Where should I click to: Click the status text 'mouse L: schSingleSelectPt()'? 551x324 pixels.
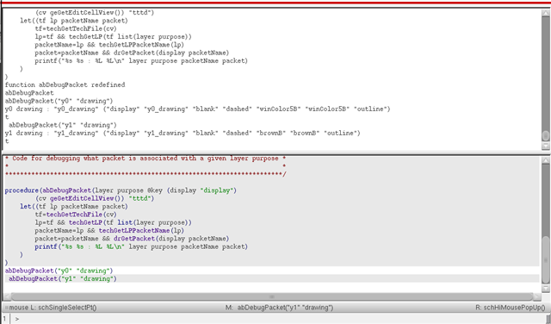click(53, 308)
